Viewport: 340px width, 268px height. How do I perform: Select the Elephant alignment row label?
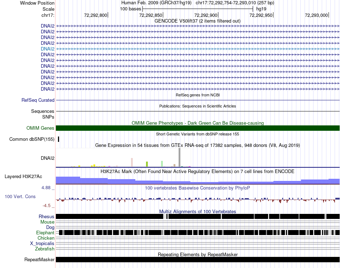[x=45, y=233]
